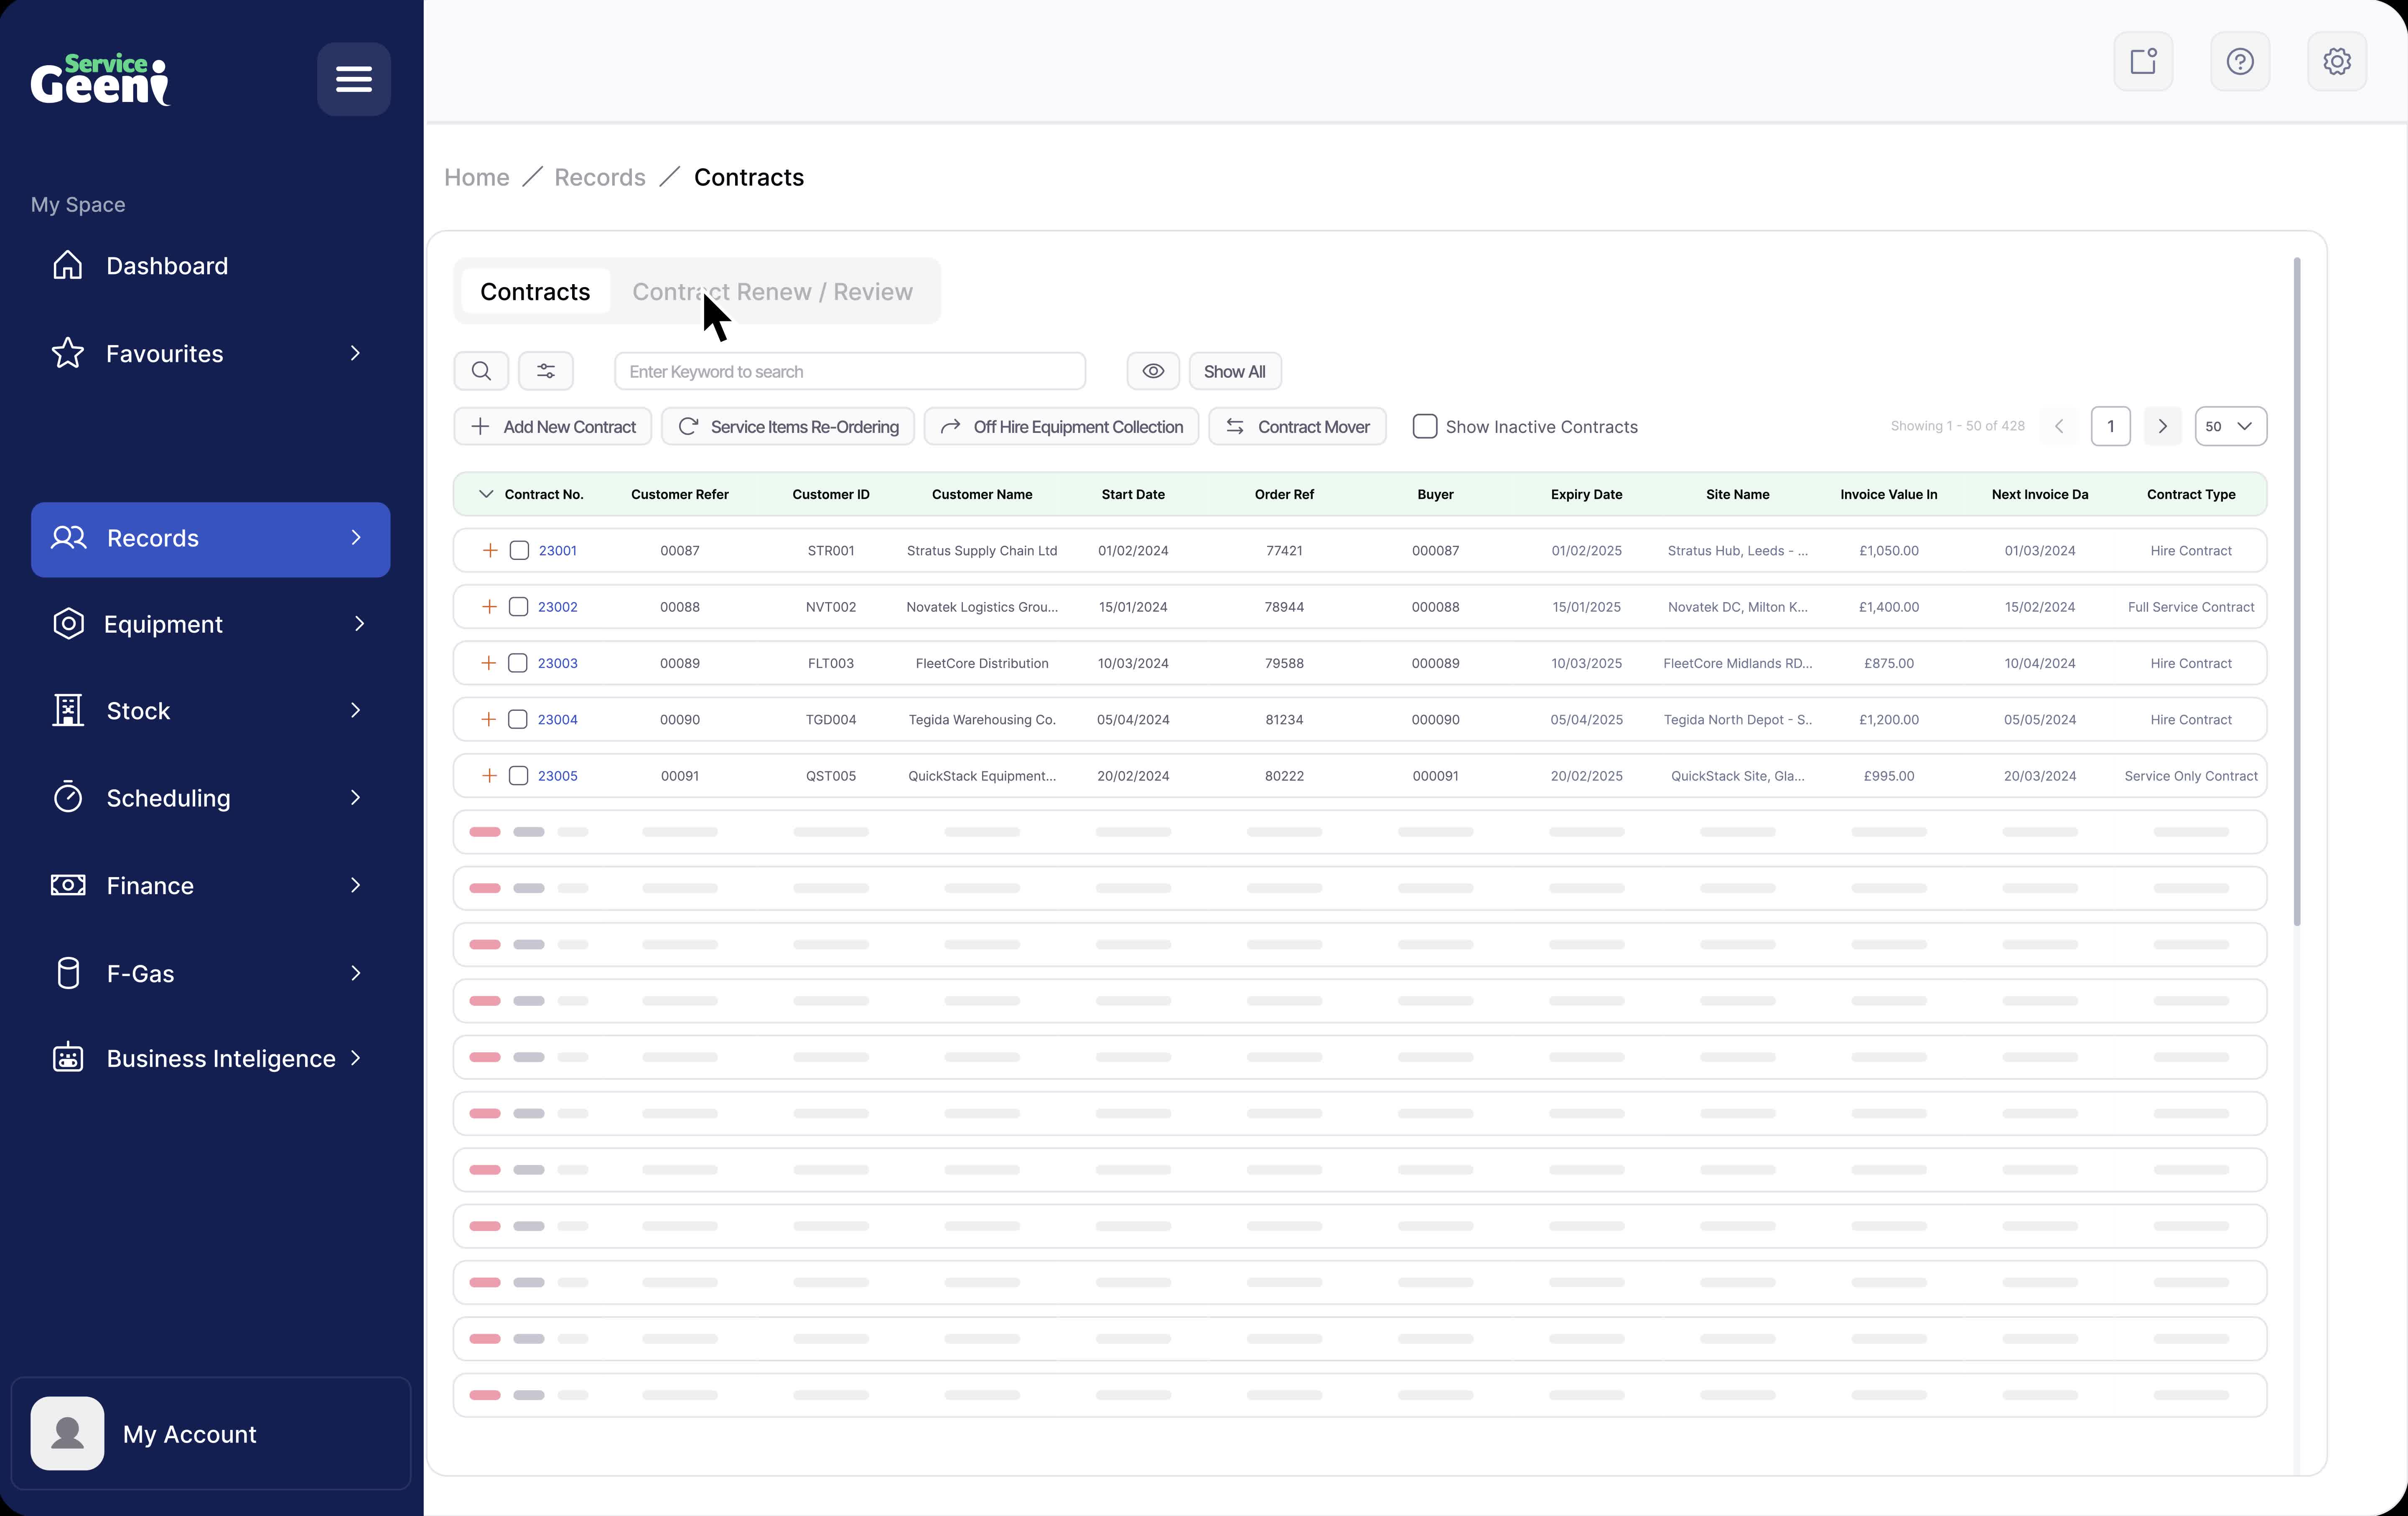Click the Favourites star icon
The width and height of the screenshot is (2408, 1516).
pos(68,353)
